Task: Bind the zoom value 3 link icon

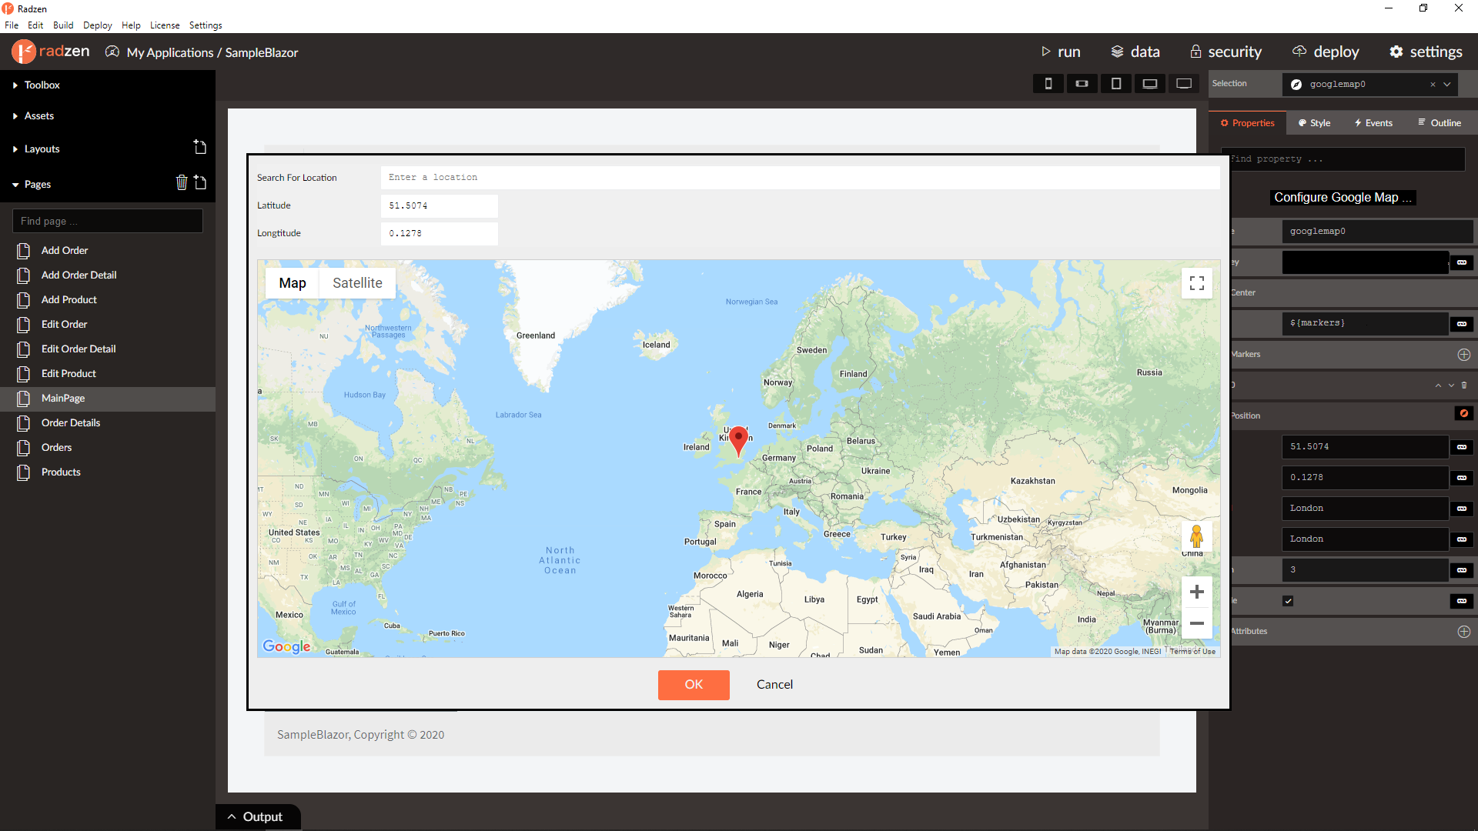Action: (x=1462, y=570)
